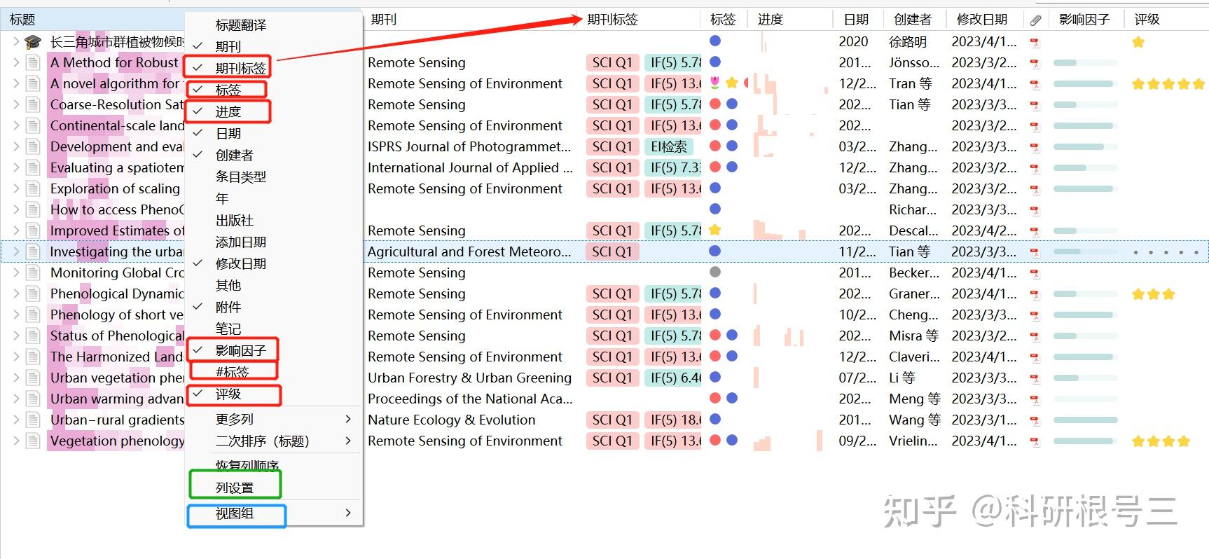Image resolution: width=1209 pixels, height=559 pixels.
Task: Click the gray tag dot in 'Monitoring Global Cro' row
Action: 715,272
